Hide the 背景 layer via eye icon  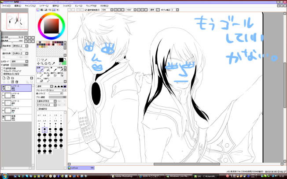coord(3,116)
